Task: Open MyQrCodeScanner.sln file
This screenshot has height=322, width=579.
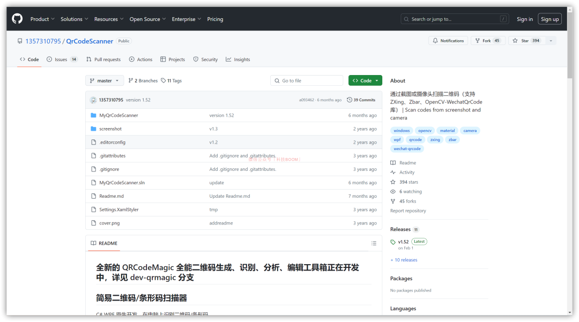Action: point(122,183)
